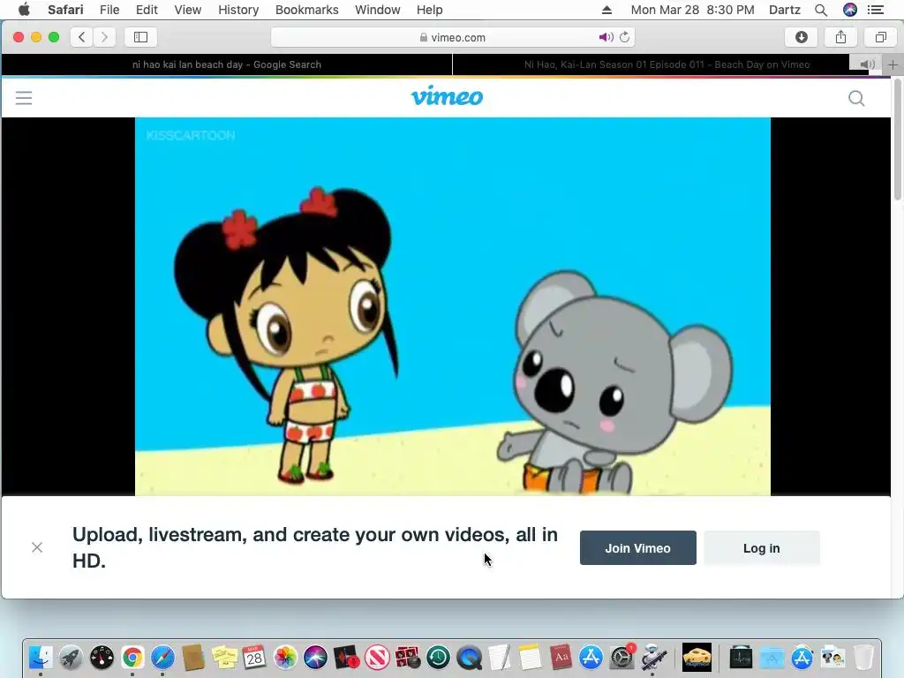This screenshot has height=678, width=904.
Task: Click the Vimeo logo
Action: (x=447, y=96)
